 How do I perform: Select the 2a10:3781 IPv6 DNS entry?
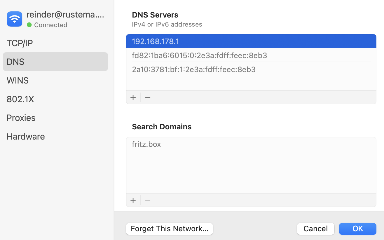194,69
